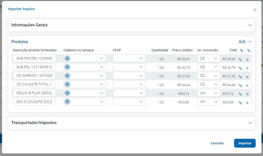
Task: Edit the ESC D COLGATE ZIG description field
Action: click(34, 101)
